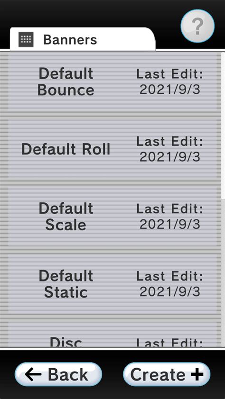This screenshot has width=225, height=399.
Task: Select the Banners tab
Action: (x=83, y=39)
